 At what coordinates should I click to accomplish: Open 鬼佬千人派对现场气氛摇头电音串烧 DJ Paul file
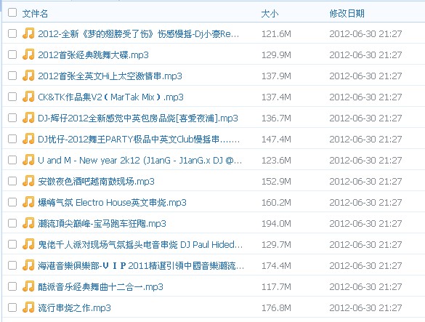coord(140,245)
